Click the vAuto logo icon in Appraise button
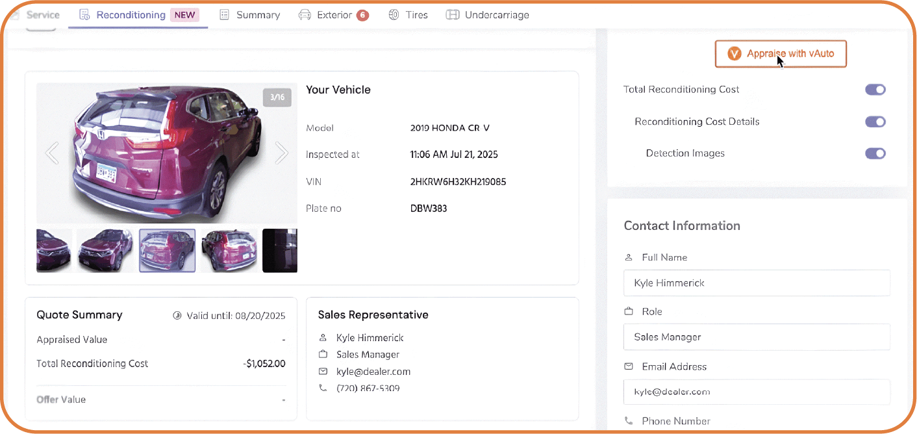Image resolution: width=917 pixels, height=434 pixels. [734, 54]
